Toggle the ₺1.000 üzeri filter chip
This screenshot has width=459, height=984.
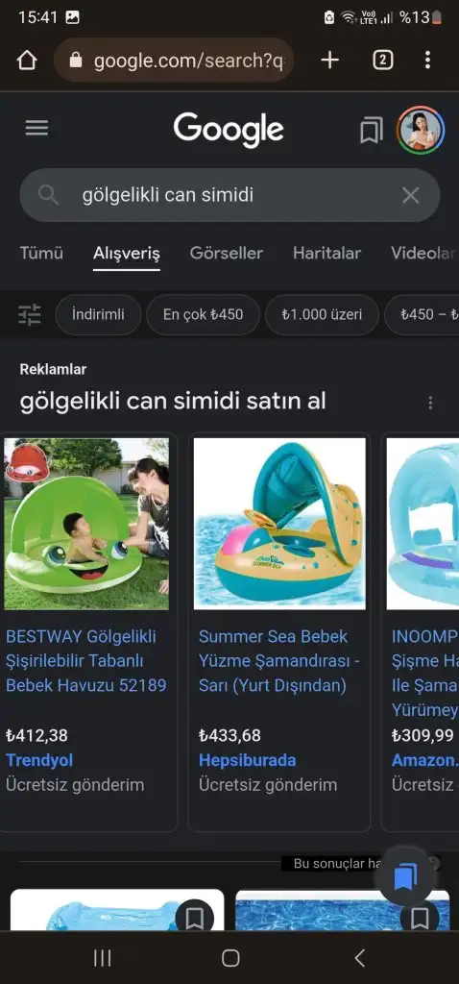(x=322, y=314)
